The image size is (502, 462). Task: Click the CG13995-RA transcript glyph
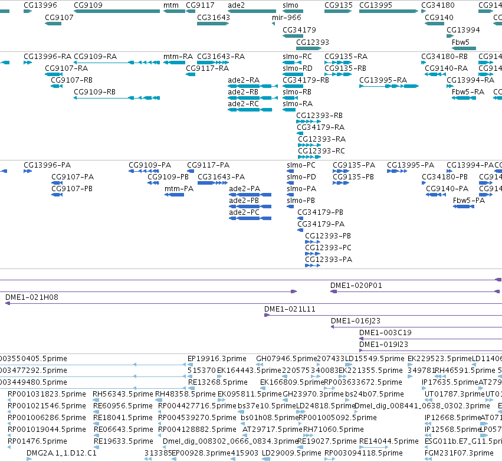[x=389, y=86]
